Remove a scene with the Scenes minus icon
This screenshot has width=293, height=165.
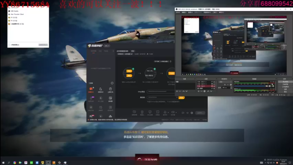coord(180,91)
